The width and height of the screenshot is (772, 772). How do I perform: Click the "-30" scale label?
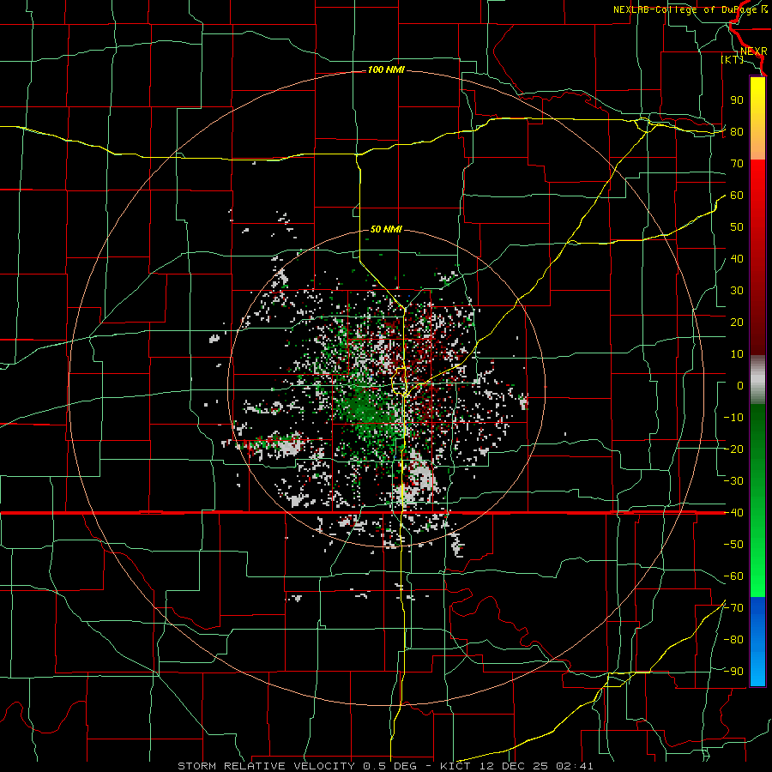(x=733, y=481)
